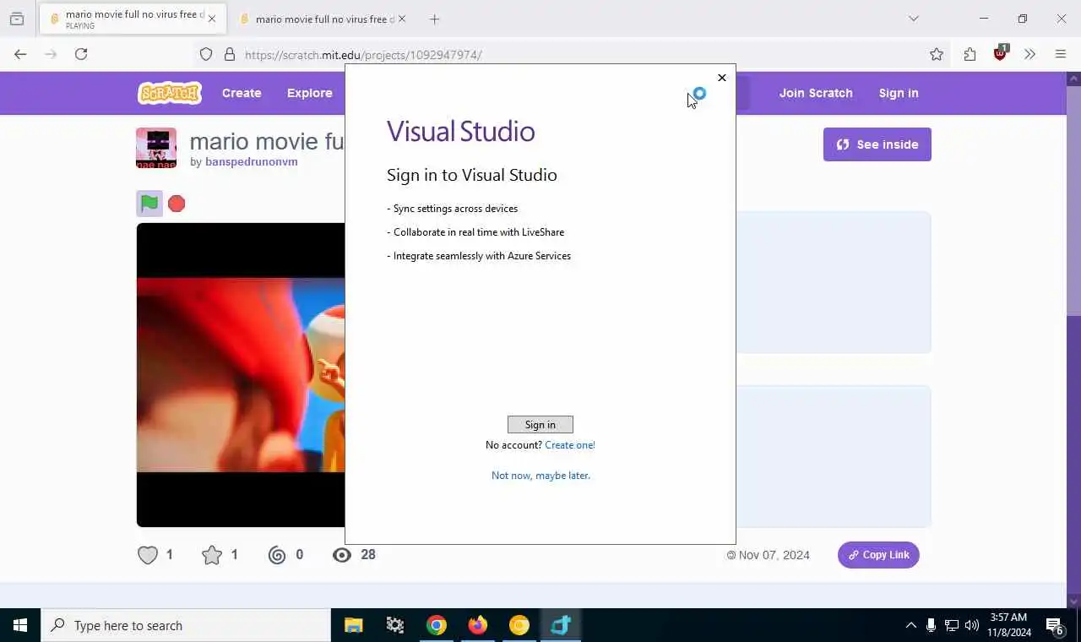Bookmark this page with the star icon
This screenshot has height=642, width=1081.
click(x=937, y=54)
